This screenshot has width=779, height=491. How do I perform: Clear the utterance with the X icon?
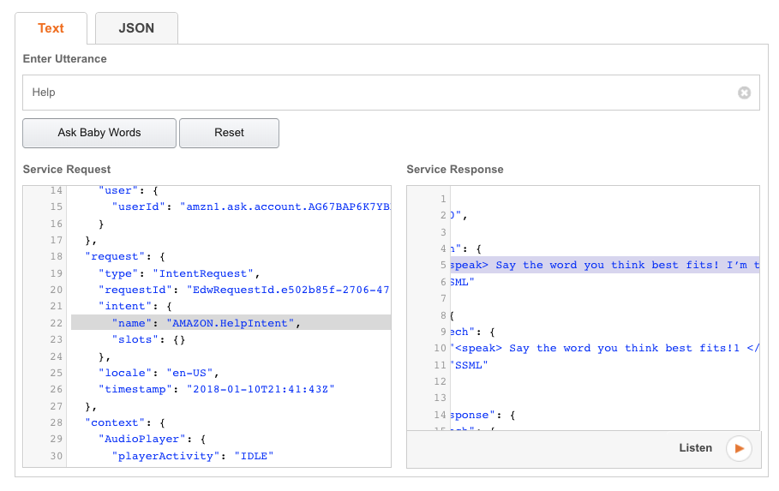pyautogui.click(x=744, y=93)
